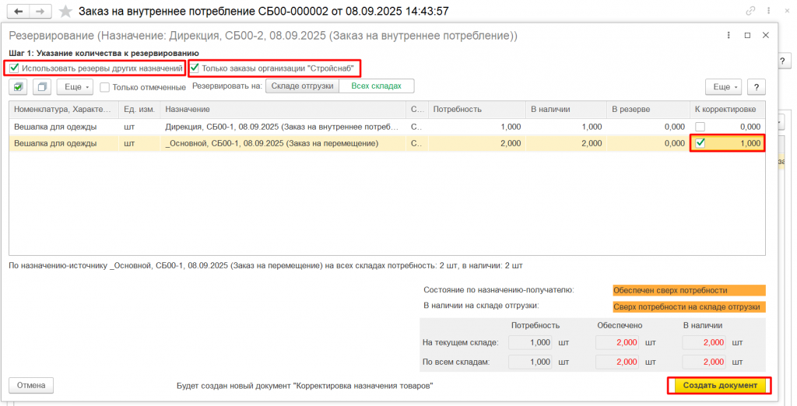Viewport: 797px width, 406px height.
Task: Click the "Назначение" column header
Action: pyautogui.click(x=283, y=109)
